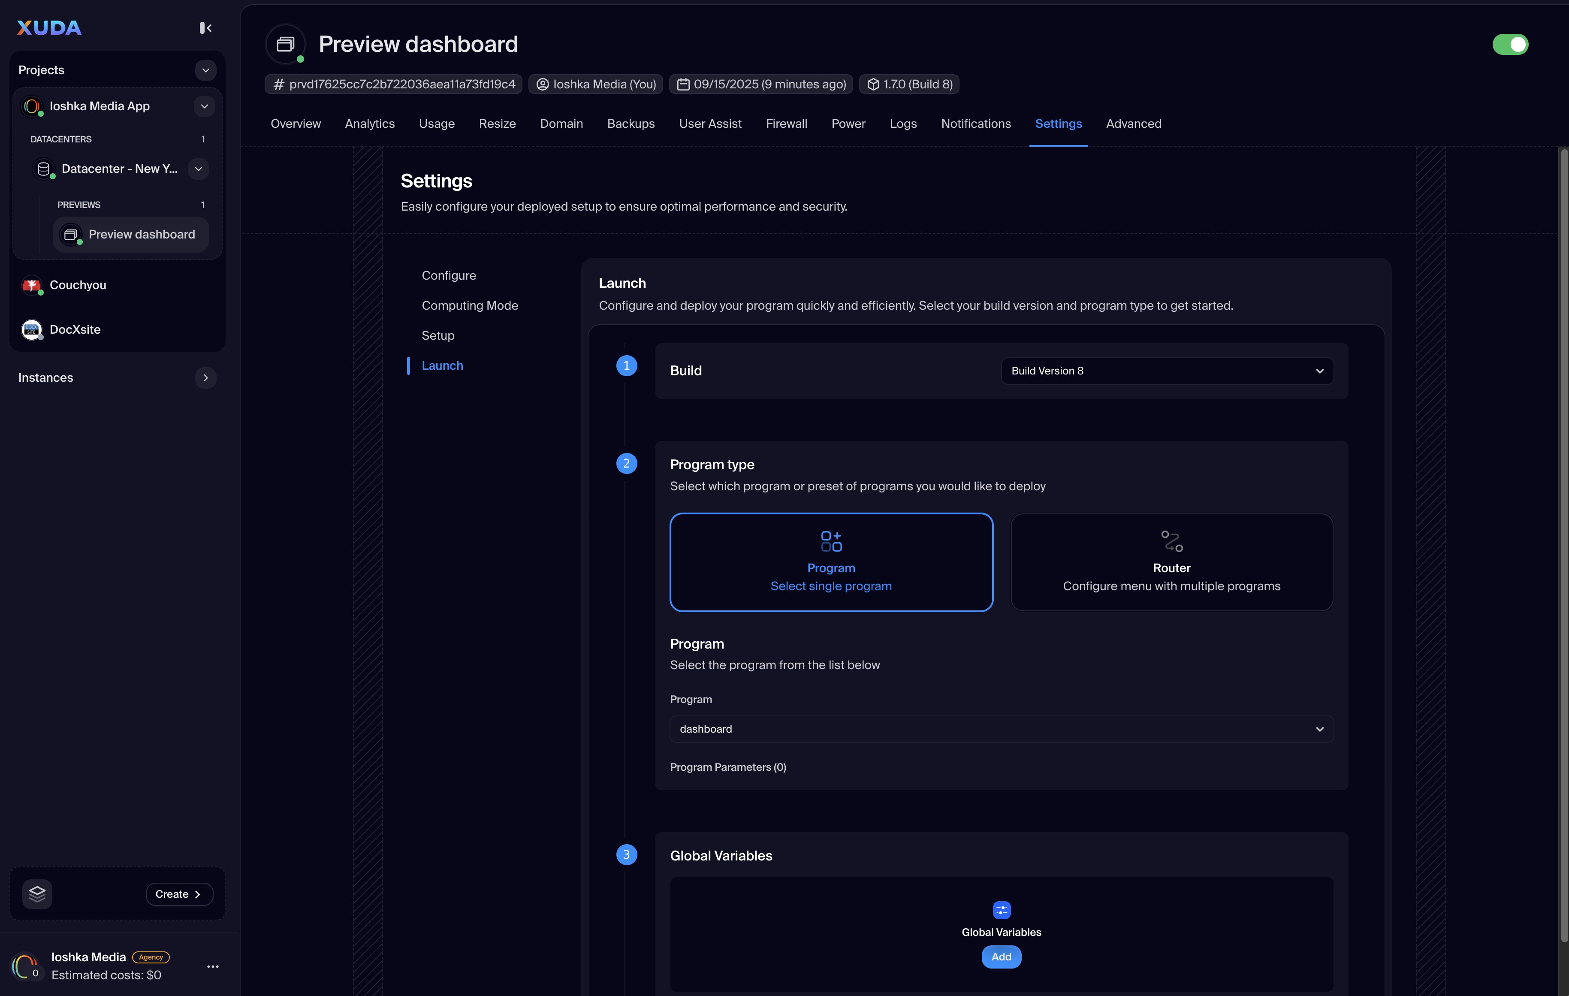Image resolution: width=1569 pixels, height=996 pixels.
Task: Click the preview window icon beside the title
Action: point(285,44)
